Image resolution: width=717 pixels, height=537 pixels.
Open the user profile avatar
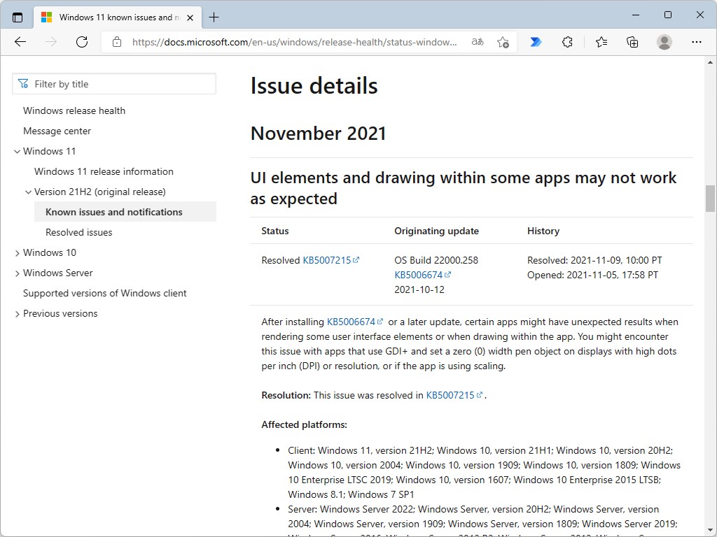click(x=664, y=42)
